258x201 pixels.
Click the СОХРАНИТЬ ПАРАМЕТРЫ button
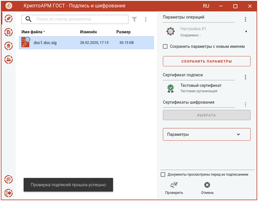coord(206,61)
